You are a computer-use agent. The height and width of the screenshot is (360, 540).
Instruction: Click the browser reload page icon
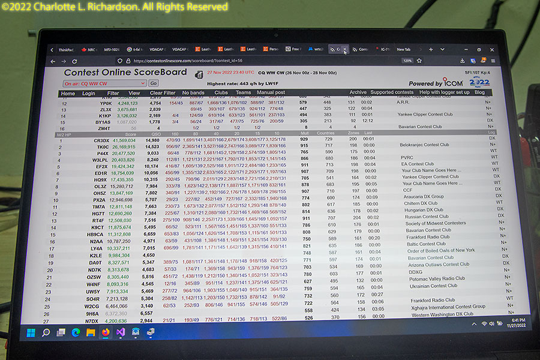click(74, 61)
